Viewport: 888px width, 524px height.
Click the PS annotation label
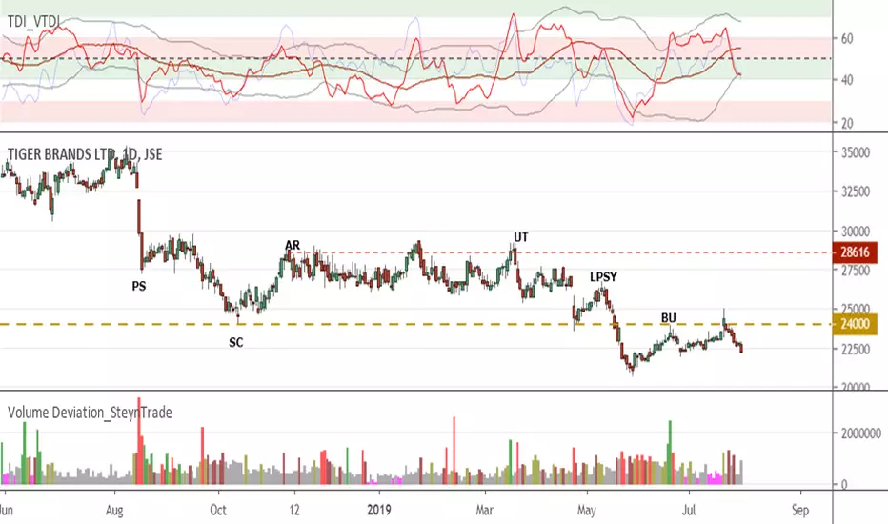[x=139, y=286]
